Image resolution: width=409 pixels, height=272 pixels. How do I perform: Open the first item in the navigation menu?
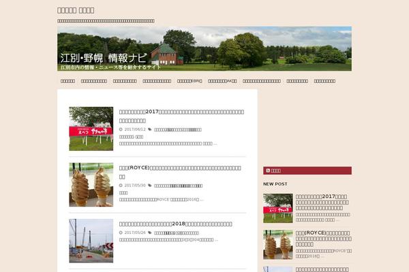point(67,81)
